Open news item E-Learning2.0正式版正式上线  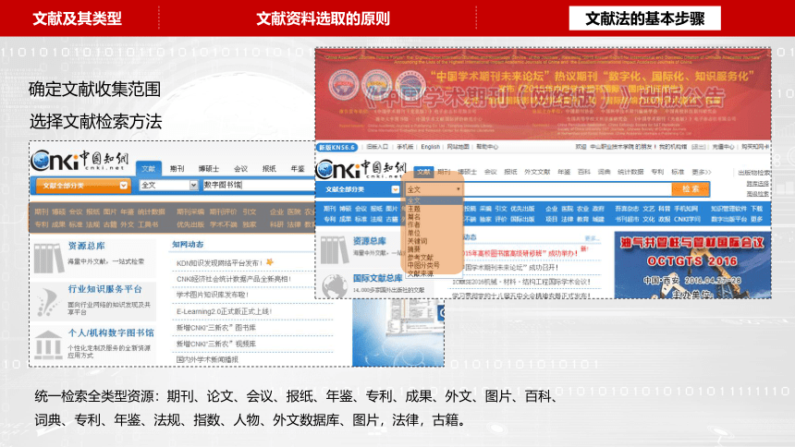tap(224, 311)
